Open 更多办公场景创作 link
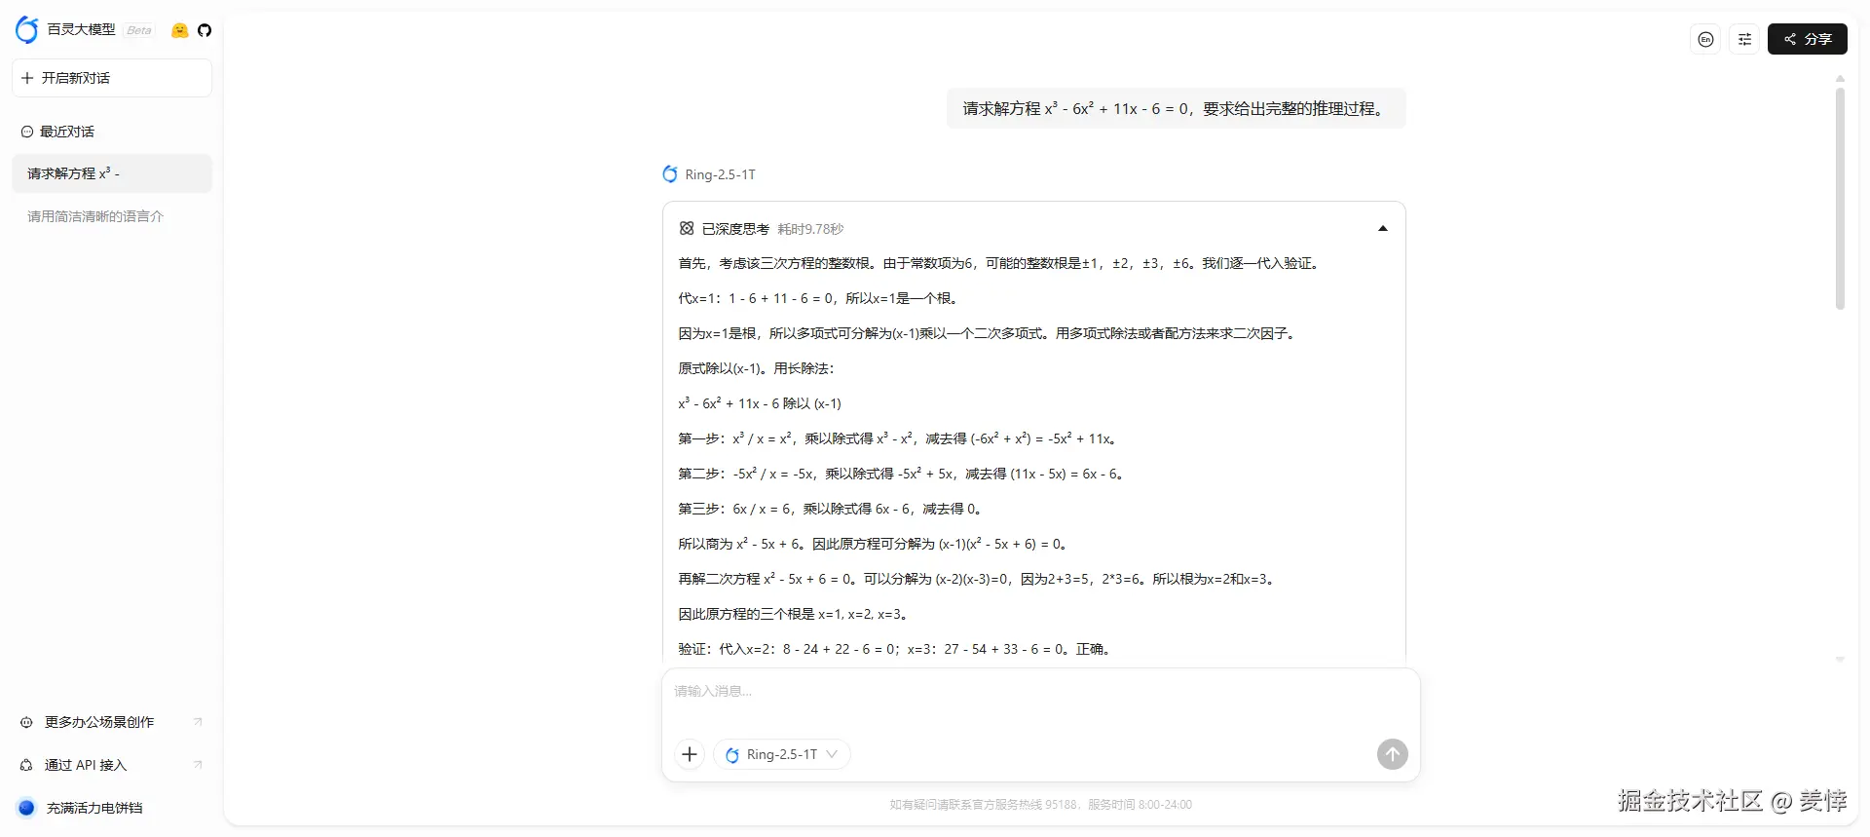The width and height of the screenshot is (1870, 837). pos(99,722)
